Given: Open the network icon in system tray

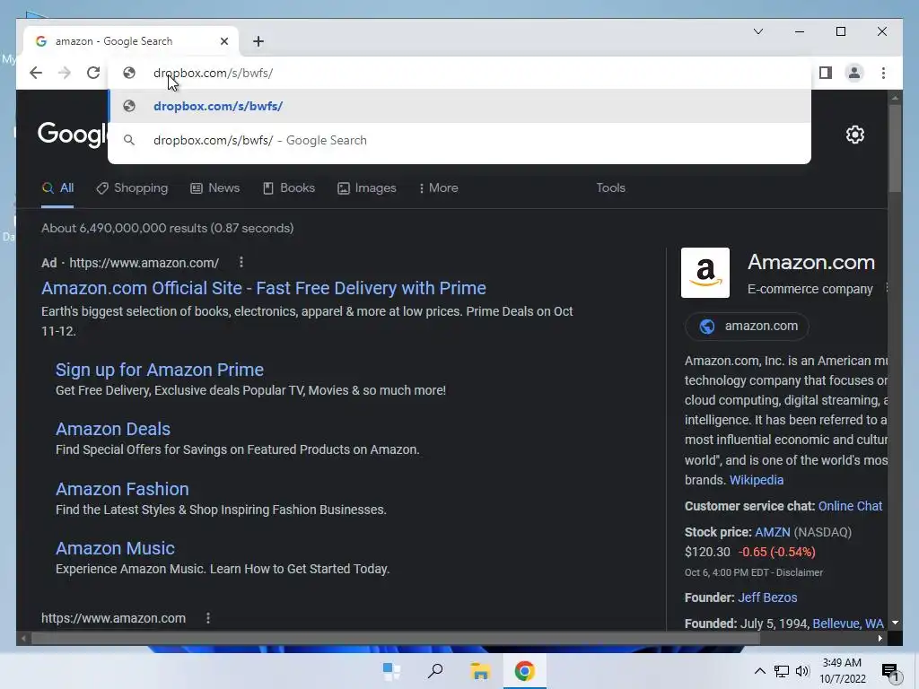Looking at the screenshot, I should tap(782, 671).
